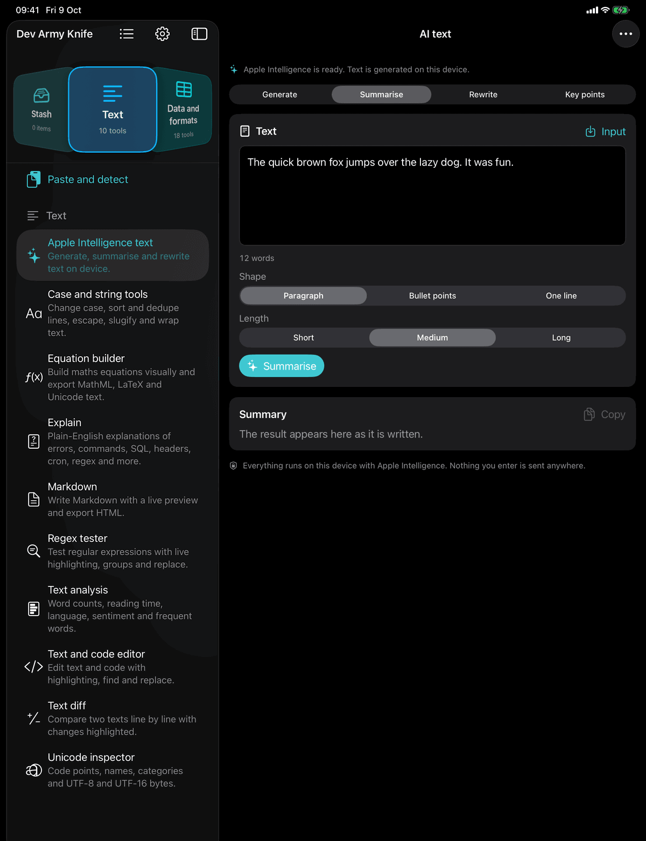Select Long length option
This screenshot has height=841, width=646.
pyautogui.click(x=561, y=338)
